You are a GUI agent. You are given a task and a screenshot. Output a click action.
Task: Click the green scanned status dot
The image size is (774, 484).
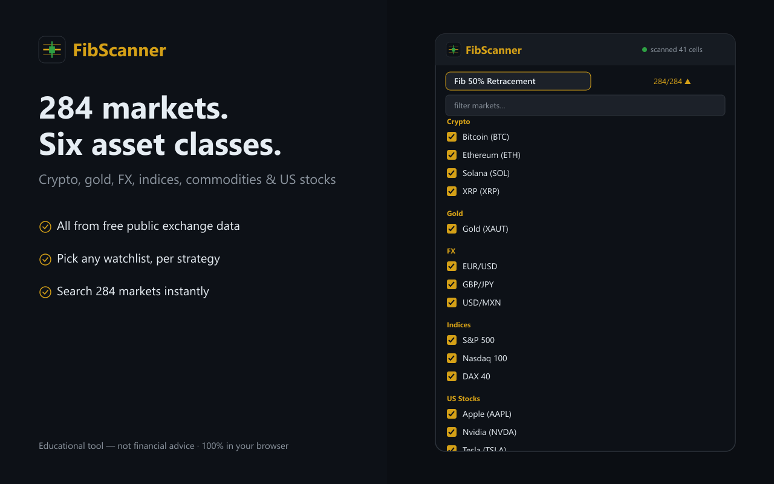pos(645,50)
